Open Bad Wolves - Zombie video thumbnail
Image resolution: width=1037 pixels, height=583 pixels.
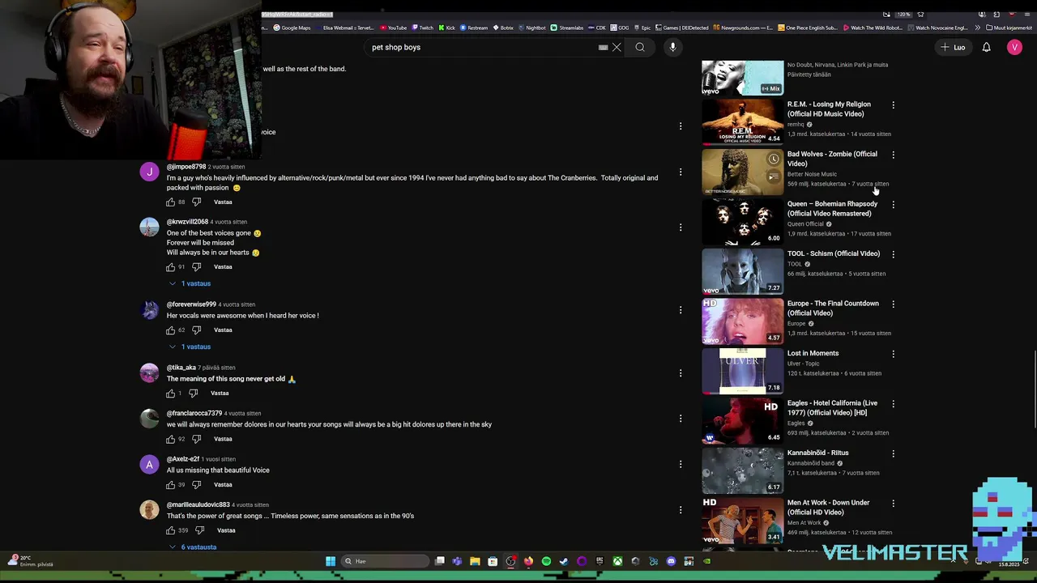point(742,172)
